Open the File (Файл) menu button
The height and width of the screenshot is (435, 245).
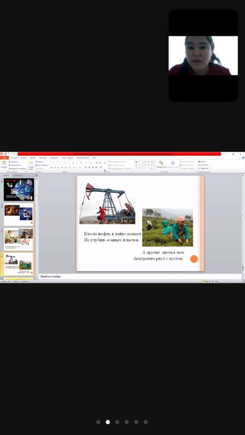[4, 158]
